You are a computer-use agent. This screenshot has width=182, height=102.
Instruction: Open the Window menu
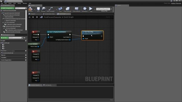pyautogui.click(x=25, y=3)
